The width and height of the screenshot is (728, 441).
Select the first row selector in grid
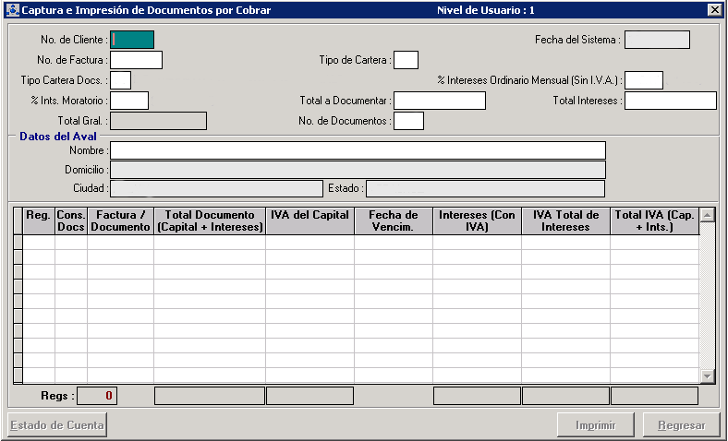point(18,244)
